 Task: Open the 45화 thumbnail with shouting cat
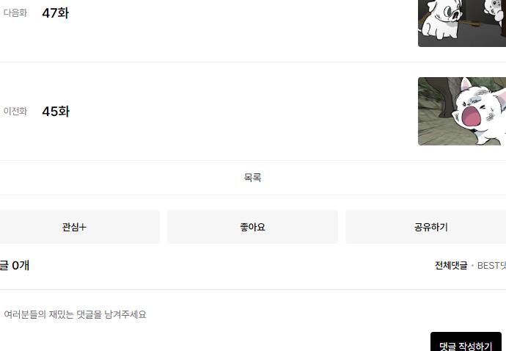click(x=462, y=111)
